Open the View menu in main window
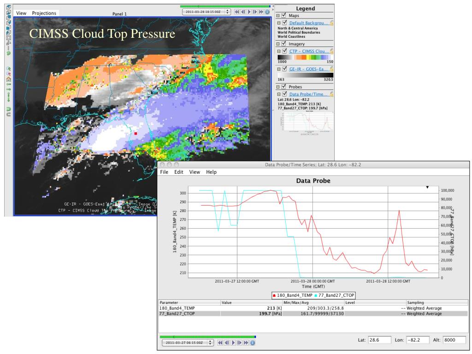Screen dimensions: 472x354 click(21, 13)
